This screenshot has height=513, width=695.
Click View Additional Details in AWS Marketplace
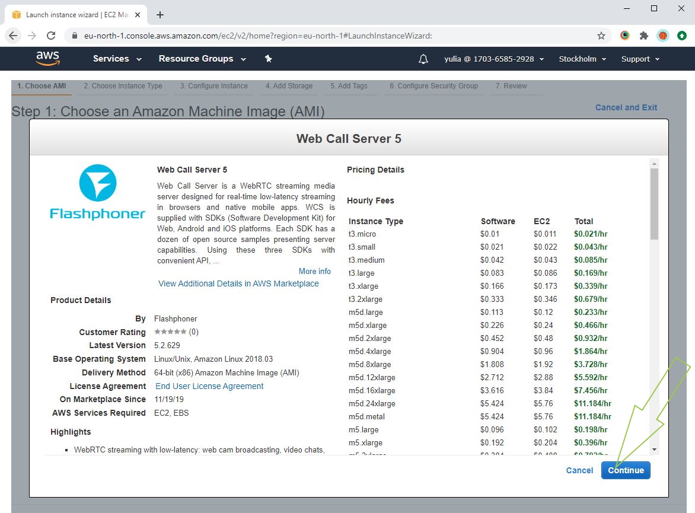pos(238,283)
